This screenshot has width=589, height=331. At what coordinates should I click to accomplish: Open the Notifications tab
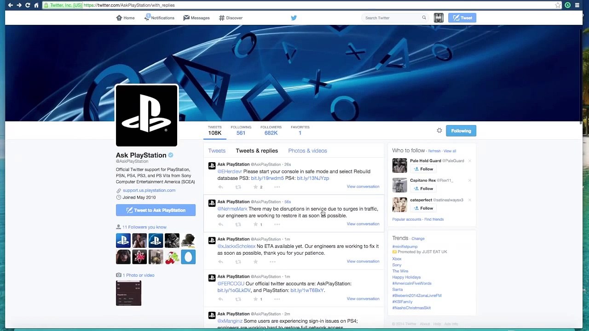coord(160,18)
